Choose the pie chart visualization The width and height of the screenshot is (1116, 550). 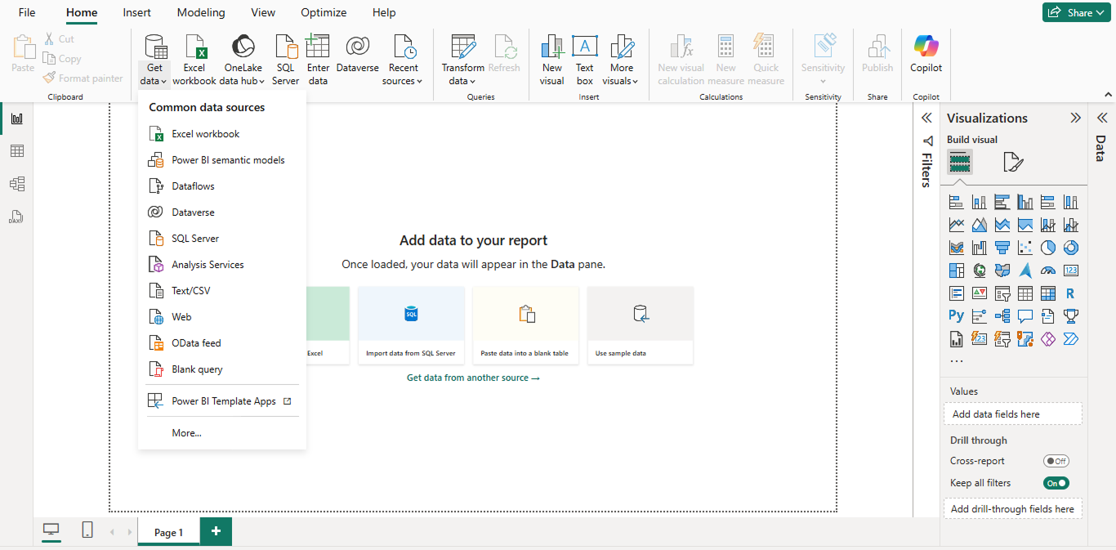(x=1048, y=248)
